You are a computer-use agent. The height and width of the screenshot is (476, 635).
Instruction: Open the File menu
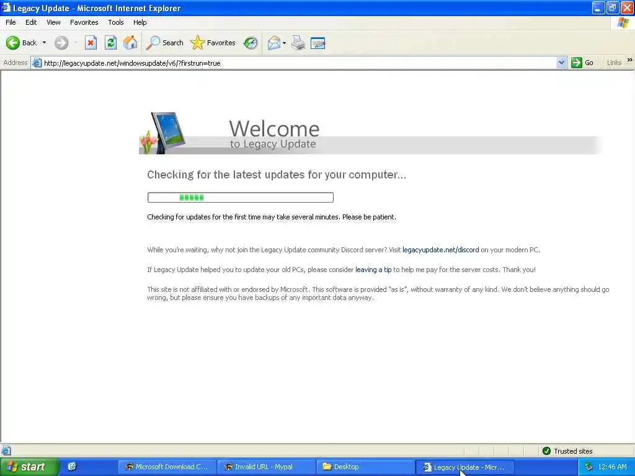click(x=11, y=22)
